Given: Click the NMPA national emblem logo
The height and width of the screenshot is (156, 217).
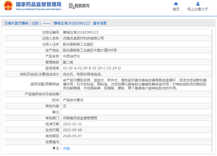Looking at the screenshot, I should pyautogui.click(x=8, y=6).
